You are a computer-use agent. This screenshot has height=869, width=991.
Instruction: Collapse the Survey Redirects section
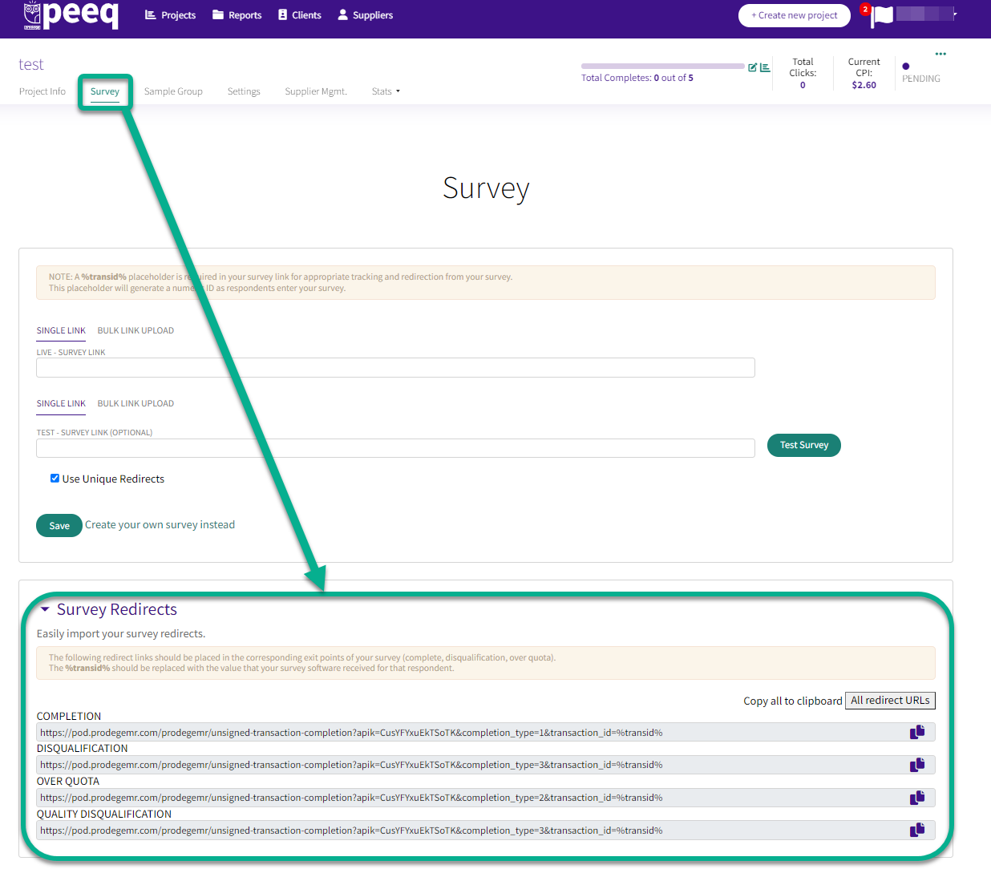pos(46,609)
